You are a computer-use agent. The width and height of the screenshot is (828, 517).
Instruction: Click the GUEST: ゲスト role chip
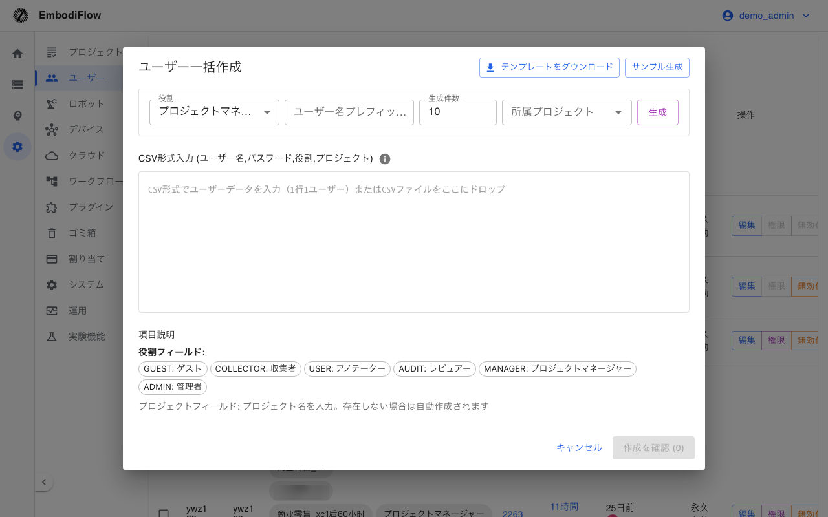[173, 369]
